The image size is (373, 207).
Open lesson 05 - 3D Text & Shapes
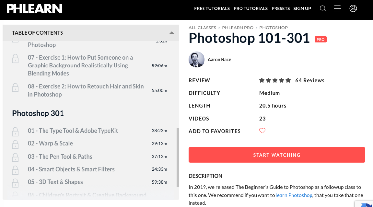[x=55, y=182]
